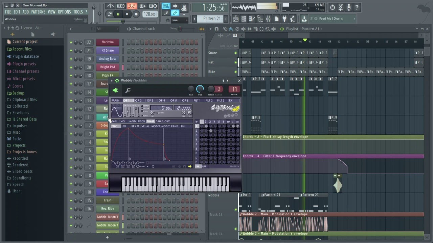Toggle the FX Snare channel mute LED

[71, 51]
